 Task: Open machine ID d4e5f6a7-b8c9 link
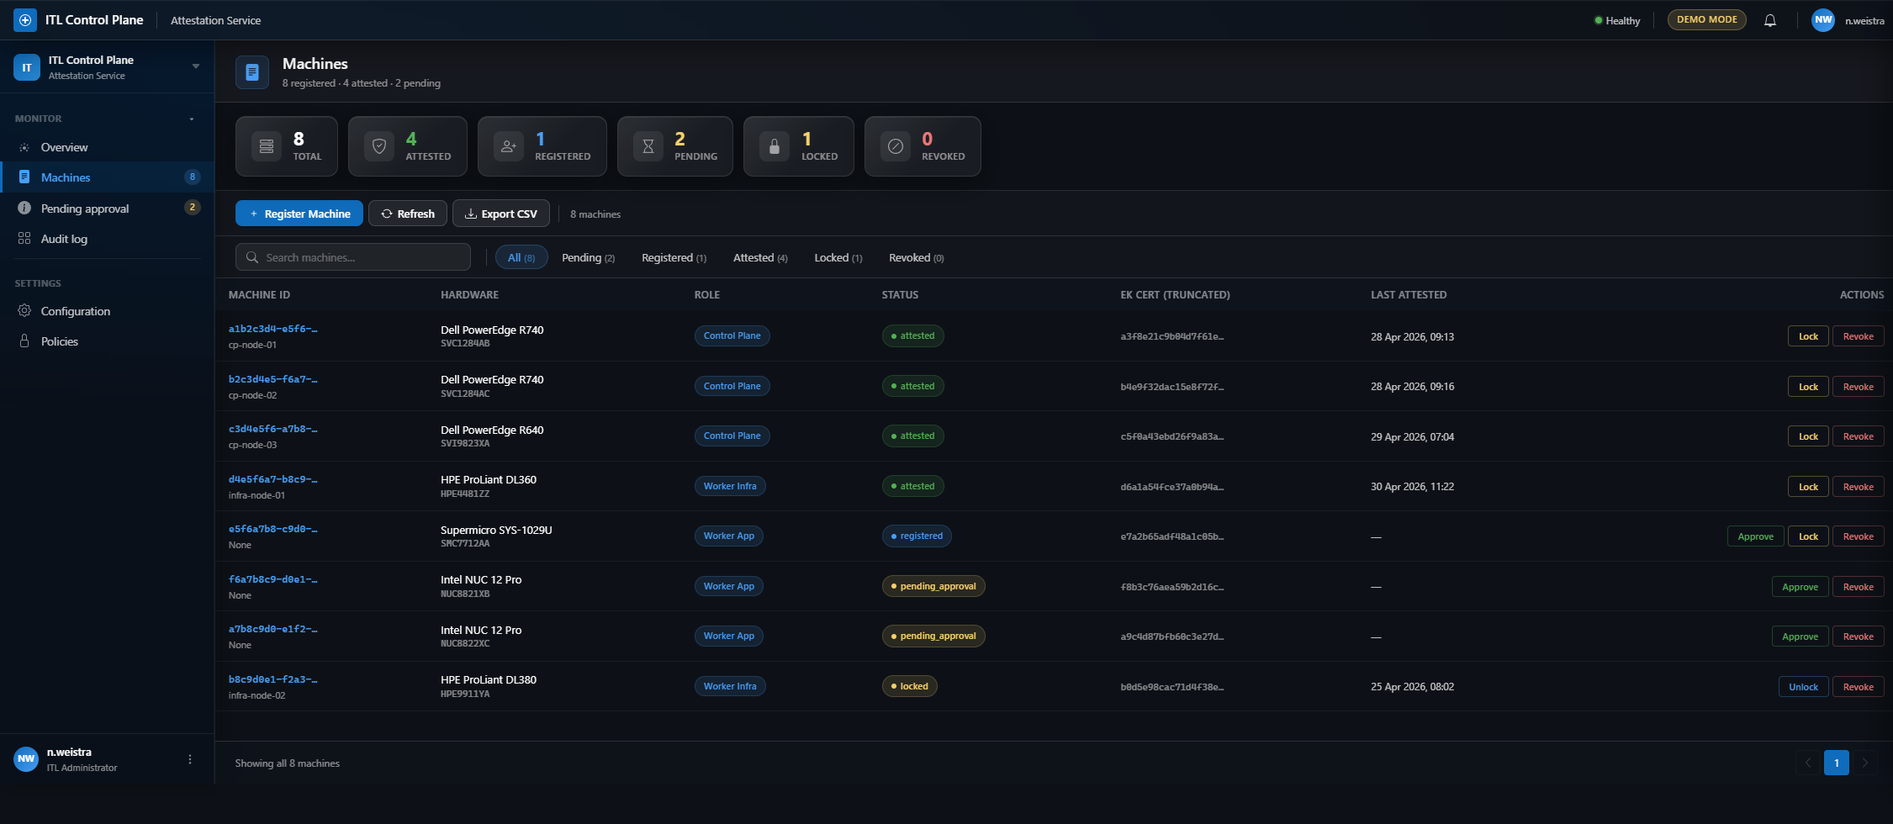tap(272, 479)
